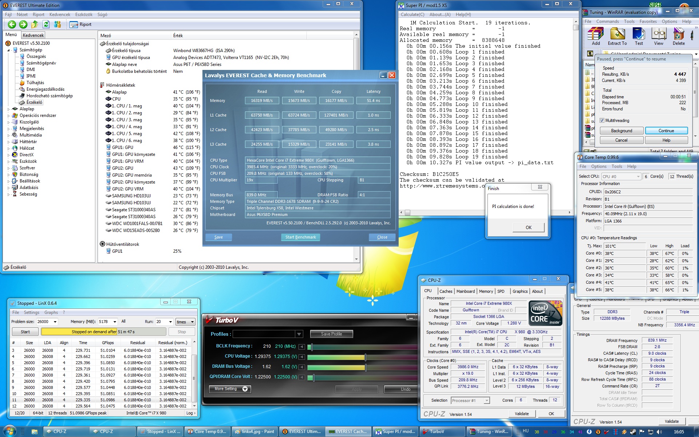Click WinRAR Extract To icon
Image resolution: width=699 pixels, height=437 pixels.
[617, 37]
